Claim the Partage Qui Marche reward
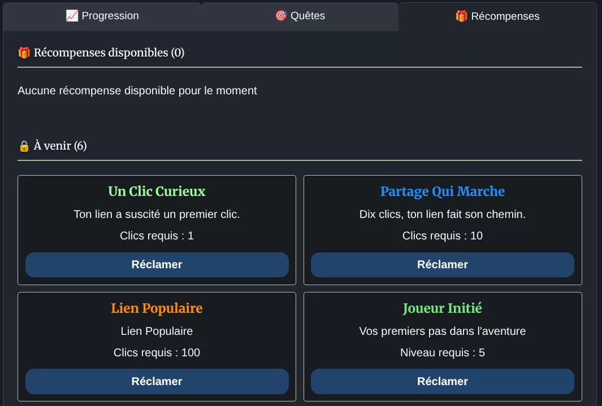The width and height of the screenshot is (602, 406). click(x=442, y=265)
